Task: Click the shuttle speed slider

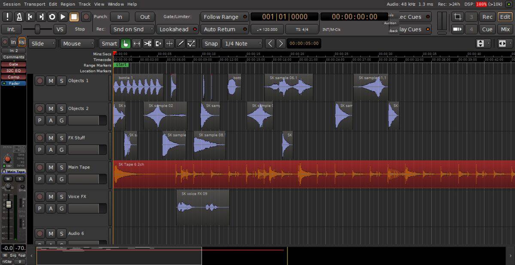Action: (37, 29)
